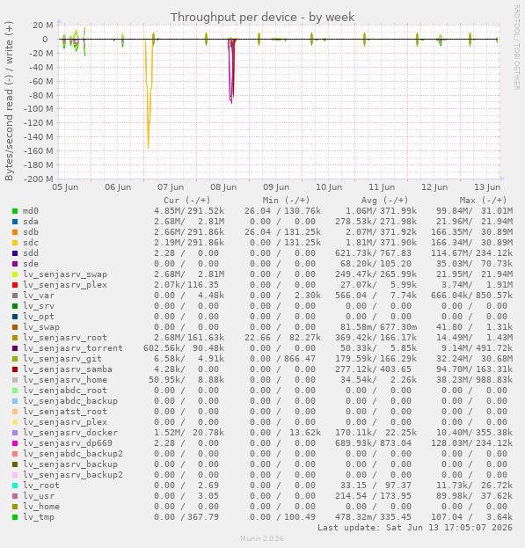This screenshot has width=525, height=548.
Task: Select the lv_senjasrv_backup label
Action: 70,464
